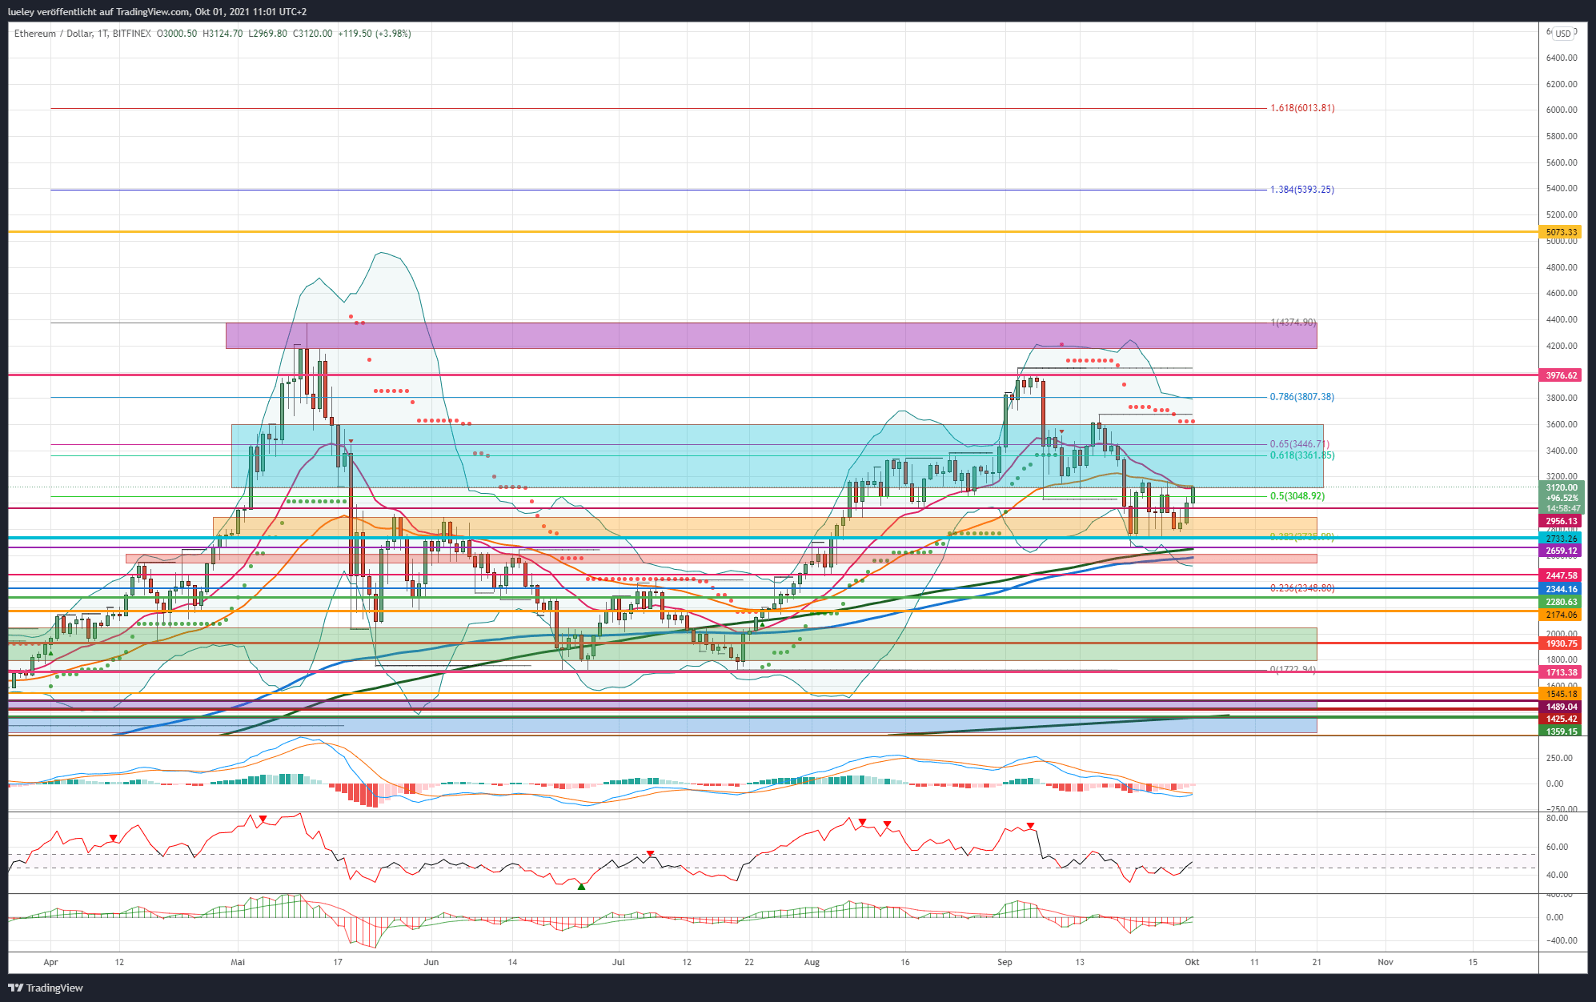Open the USD currency selector
Screen dimensions: 1596x1002
point(1563,34)
